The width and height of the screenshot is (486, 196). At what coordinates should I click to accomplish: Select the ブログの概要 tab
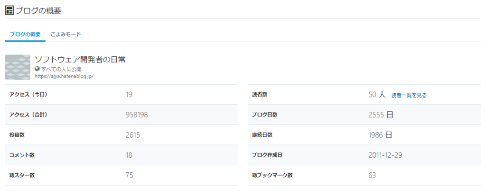[25, 34]
